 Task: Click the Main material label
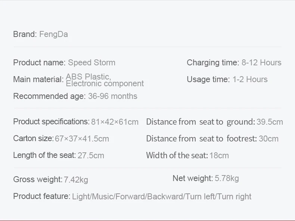(x=38, y=80)
